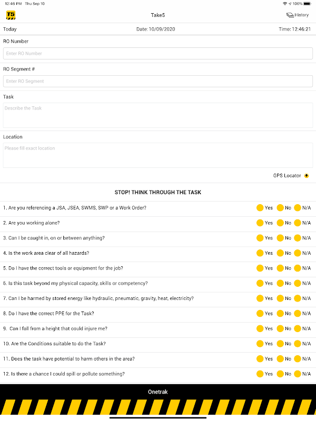Mark Yes for work area clear of hazards
Screen dimensions: 316x421
260,253
